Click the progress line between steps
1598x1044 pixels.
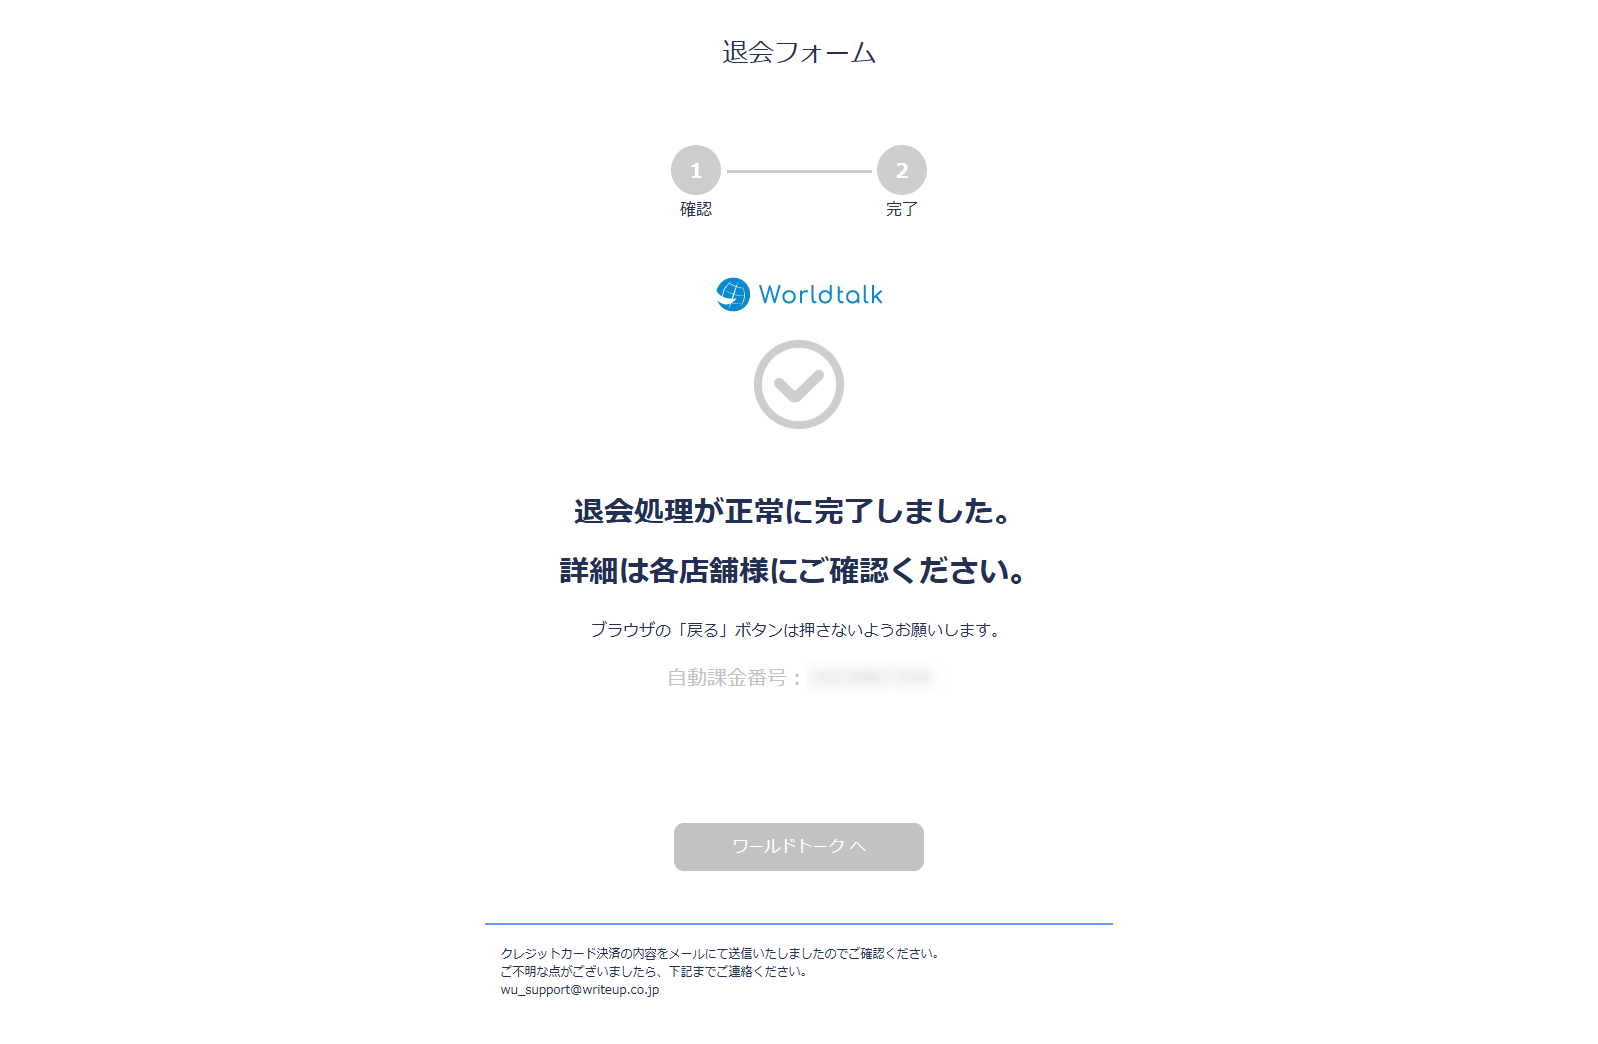point(799,171)
